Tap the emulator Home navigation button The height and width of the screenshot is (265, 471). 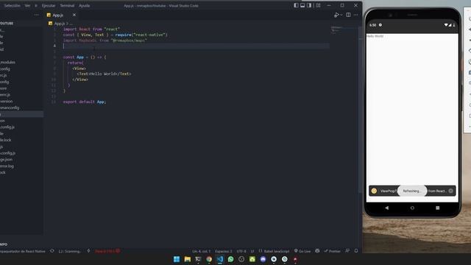[x=412, y=208]
